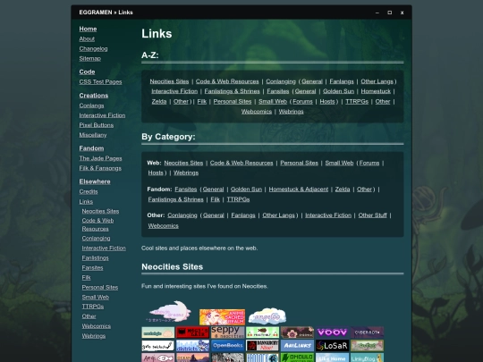The height and width of the screenshot is (362, 483).
Task: Open the Creations sidebar heading
Action: 94,96
